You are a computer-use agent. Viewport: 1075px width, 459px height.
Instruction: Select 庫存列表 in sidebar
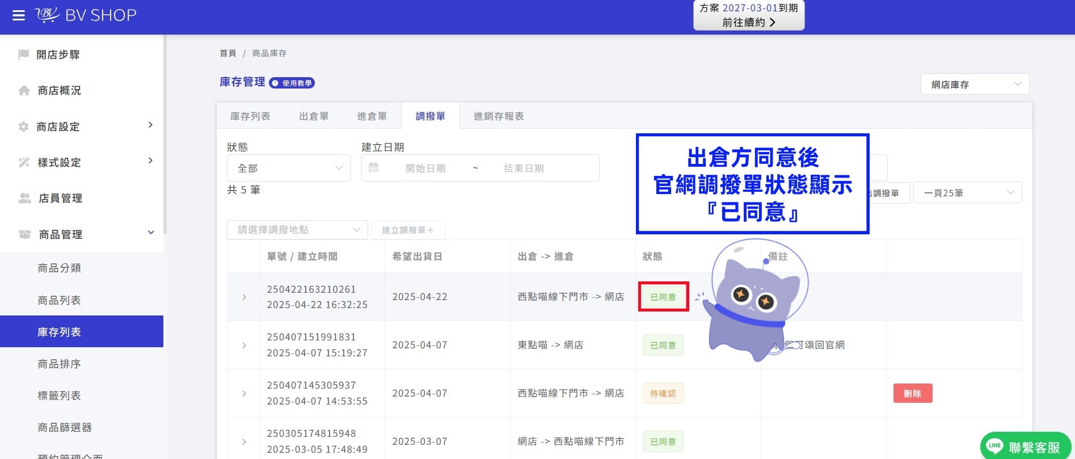point(82,331)
